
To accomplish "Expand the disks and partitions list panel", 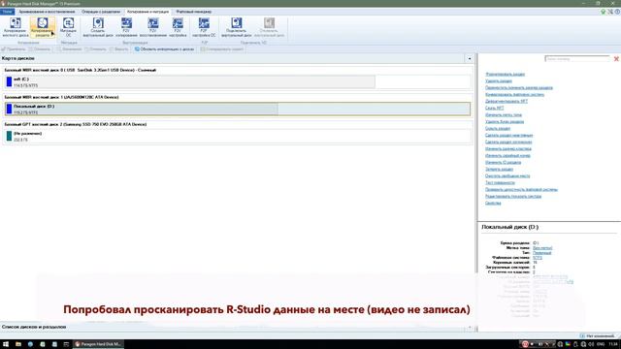I will [470, 328].
